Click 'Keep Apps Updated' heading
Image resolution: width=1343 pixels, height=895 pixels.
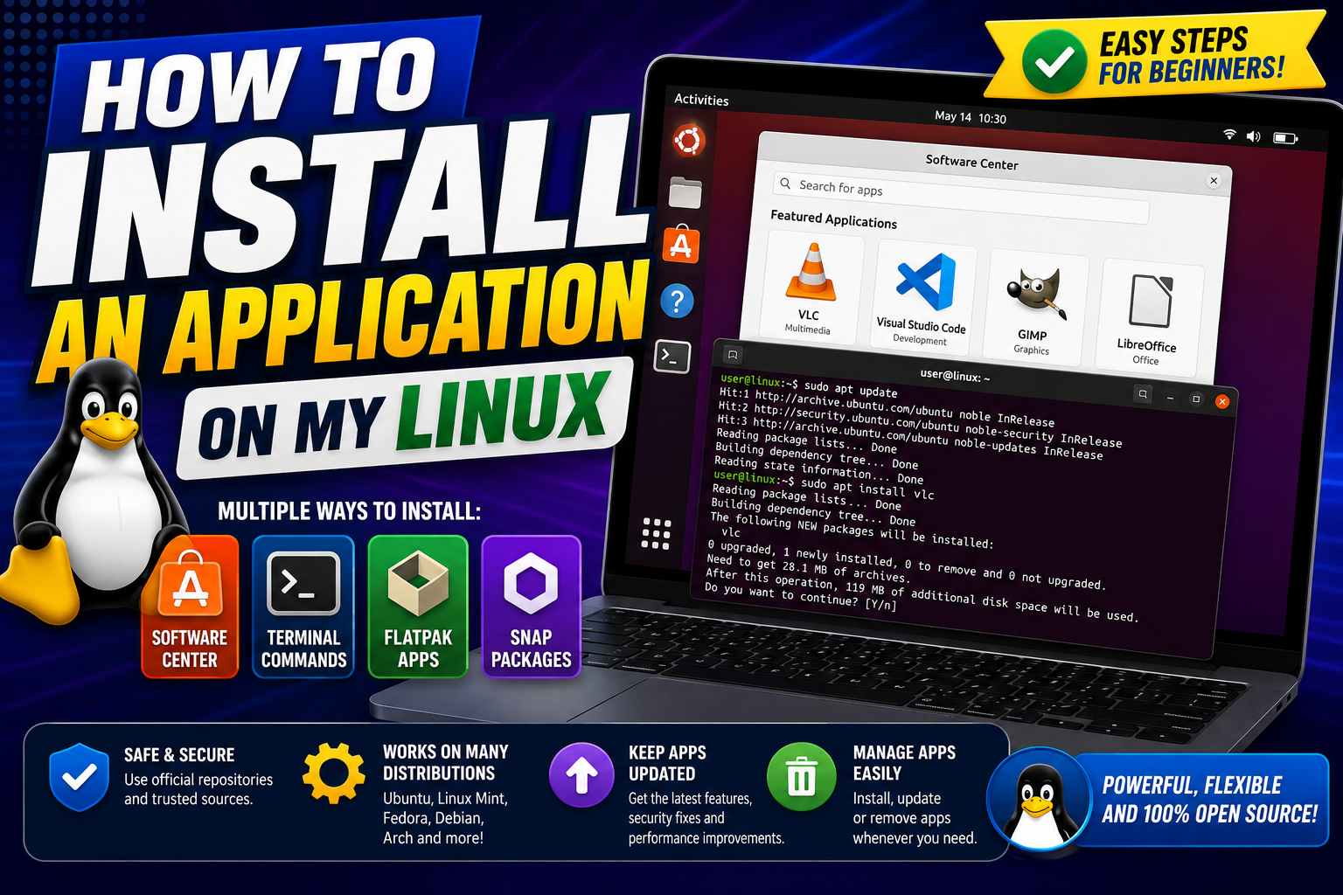click(667, 763)
